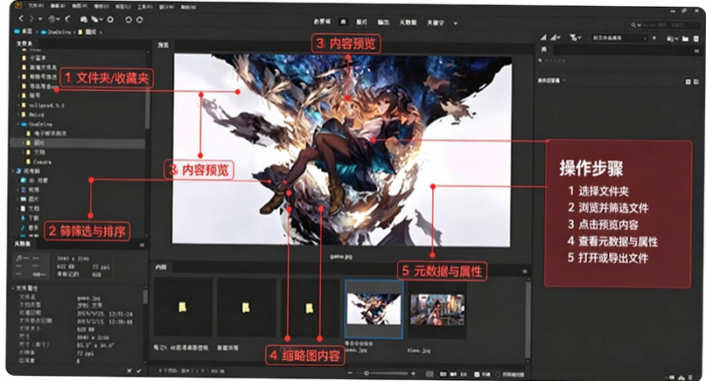Create a new folder with folder icon
Image resolution: width=706 pixels, height=381 pixels.
[x=685, y=38]
